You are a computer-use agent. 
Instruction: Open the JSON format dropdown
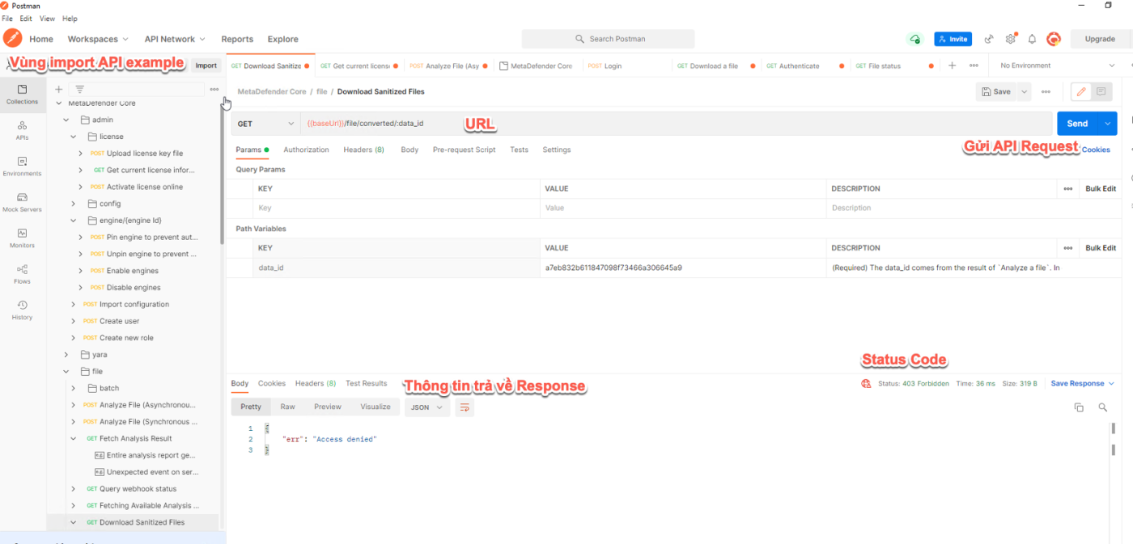click(x=426, y=407)
